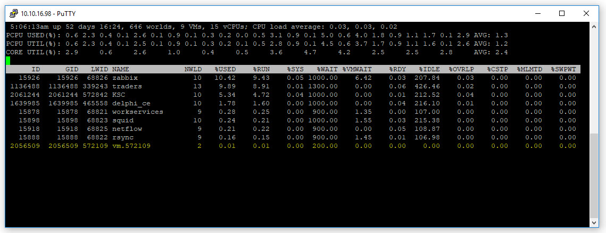Click the NAME column header
The width and height of the screenshot is (606, 233).
point(121,69)
